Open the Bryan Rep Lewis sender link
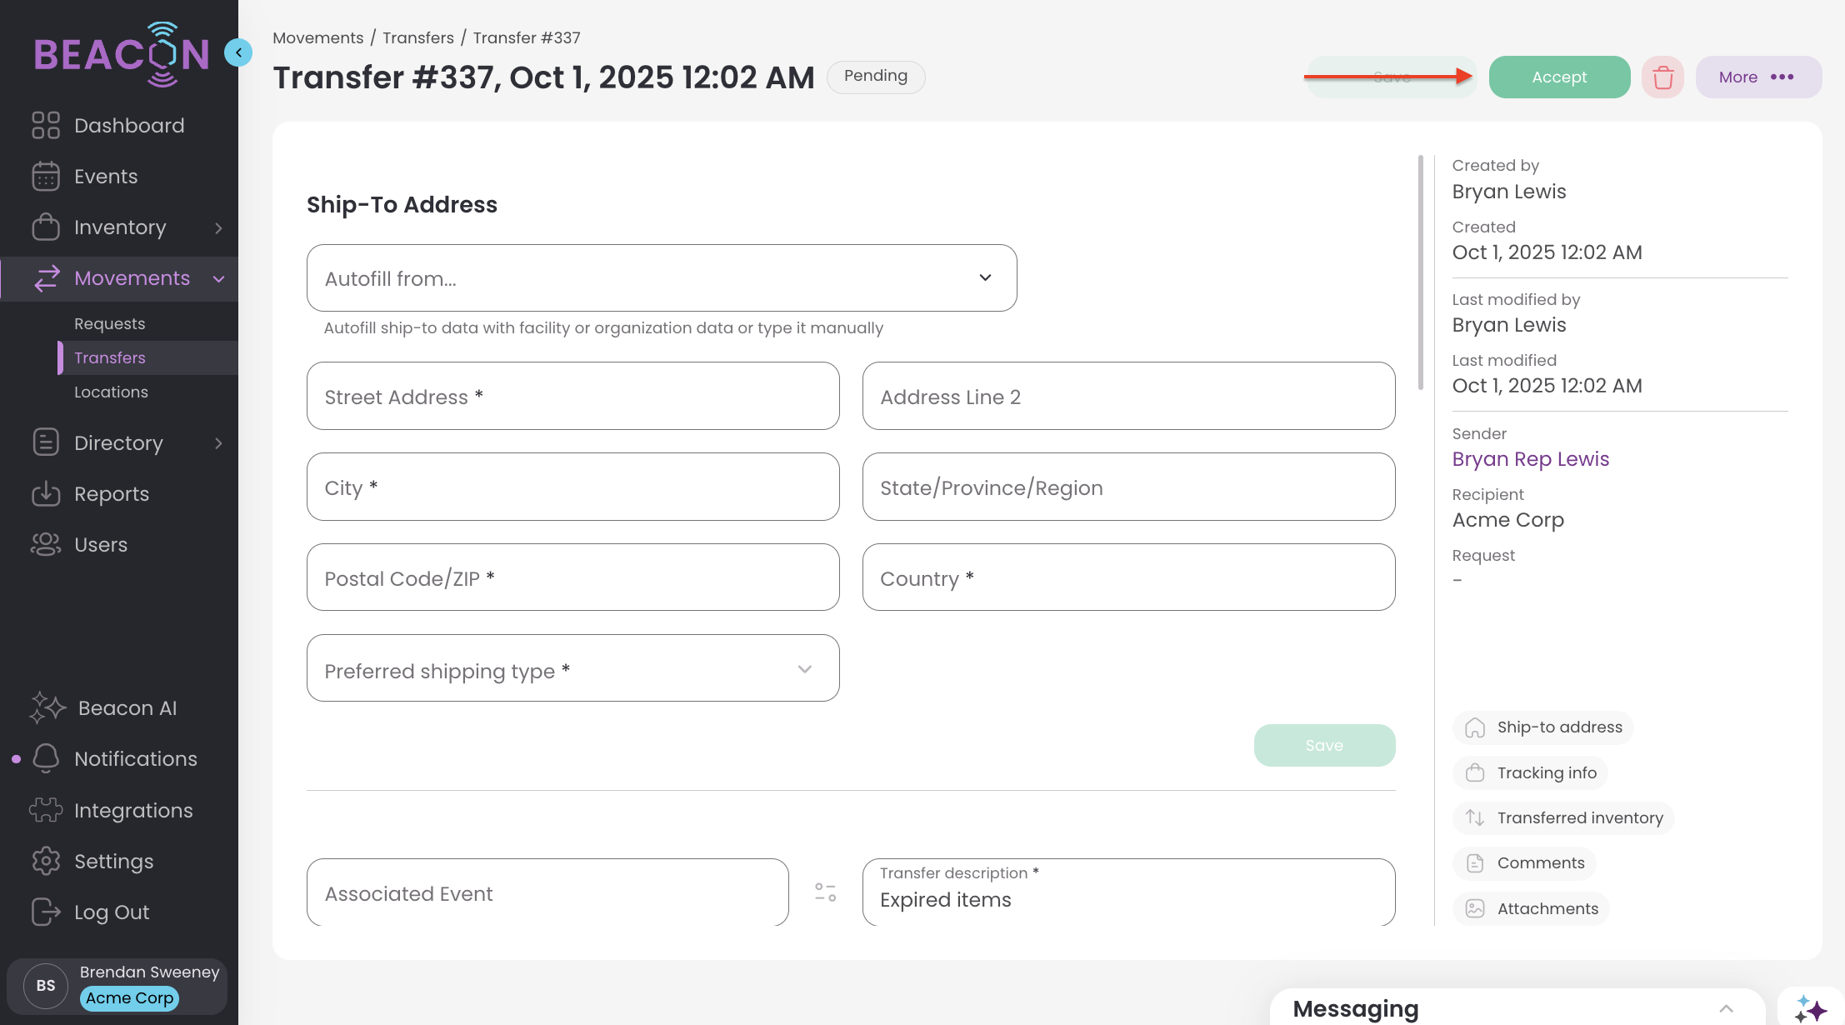1845x1025 pixels. coord(1530,459)
